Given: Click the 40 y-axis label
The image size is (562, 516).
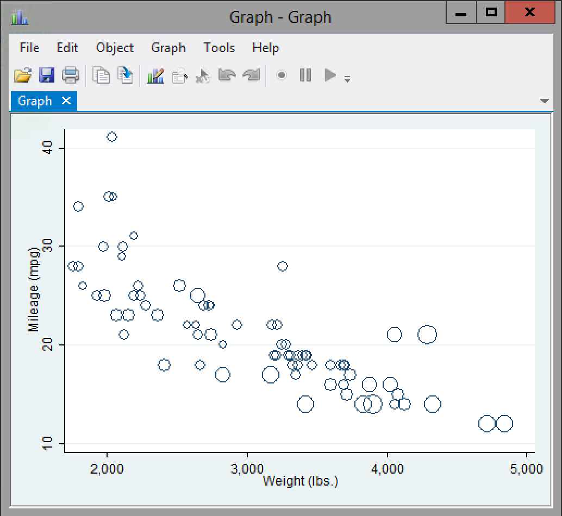Looking at the screenshot, I should [x=48, y=148].
